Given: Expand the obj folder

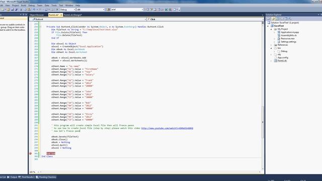Looking at the screenshot, I should [271, 55].
